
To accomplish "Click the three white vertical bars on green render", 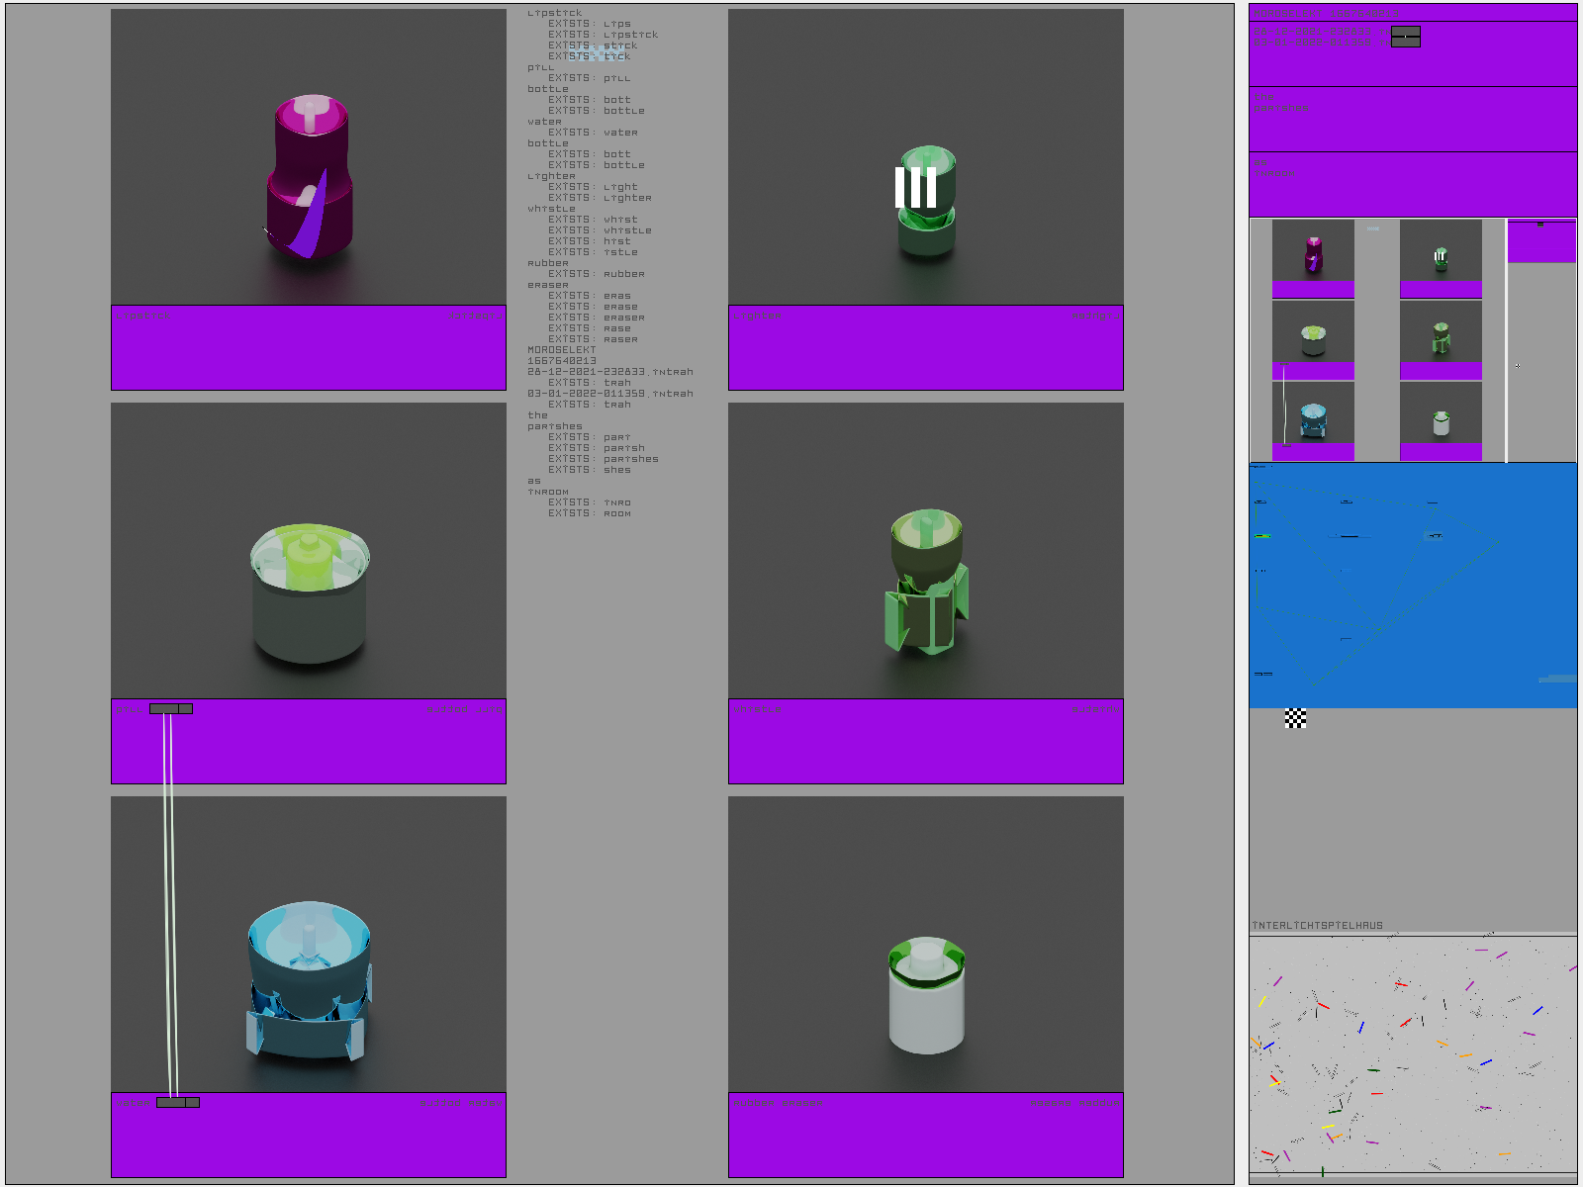I will [915, 187].
